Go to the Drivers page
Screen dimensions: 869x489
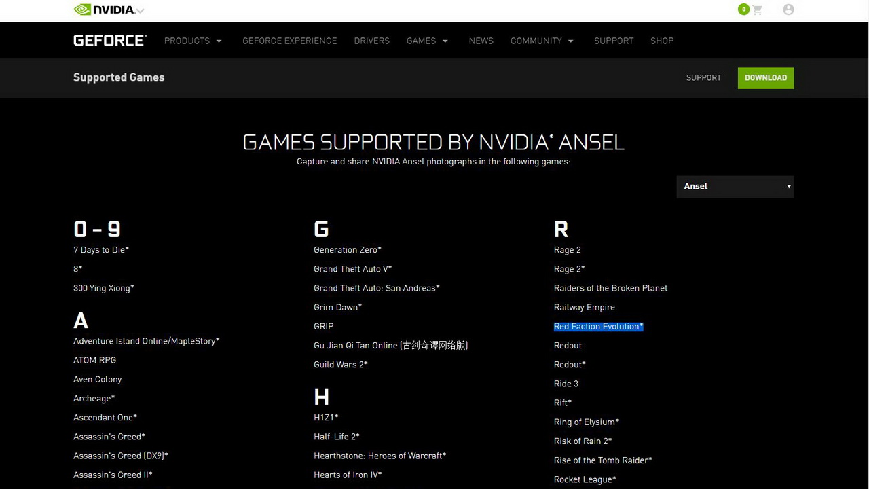[371, 41]
